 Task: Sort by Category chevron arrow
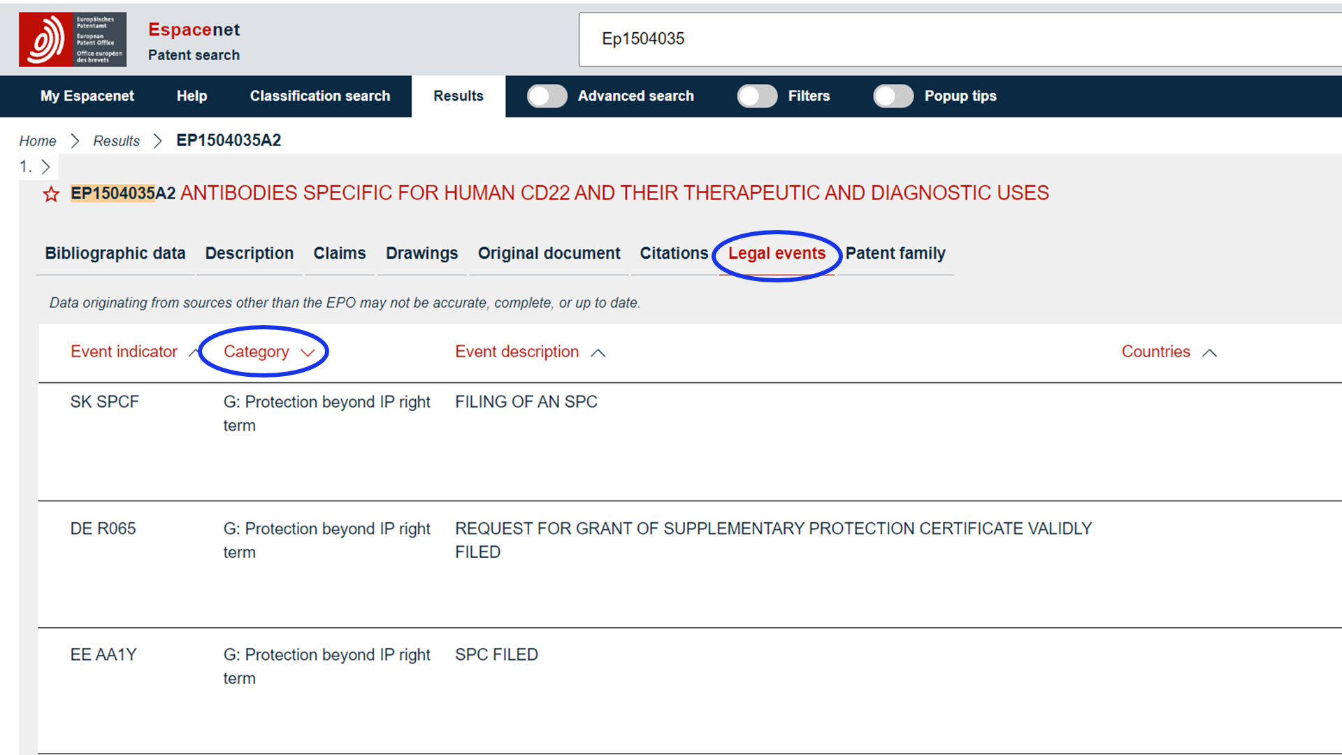pyautogui.click(x=308, y=352)
